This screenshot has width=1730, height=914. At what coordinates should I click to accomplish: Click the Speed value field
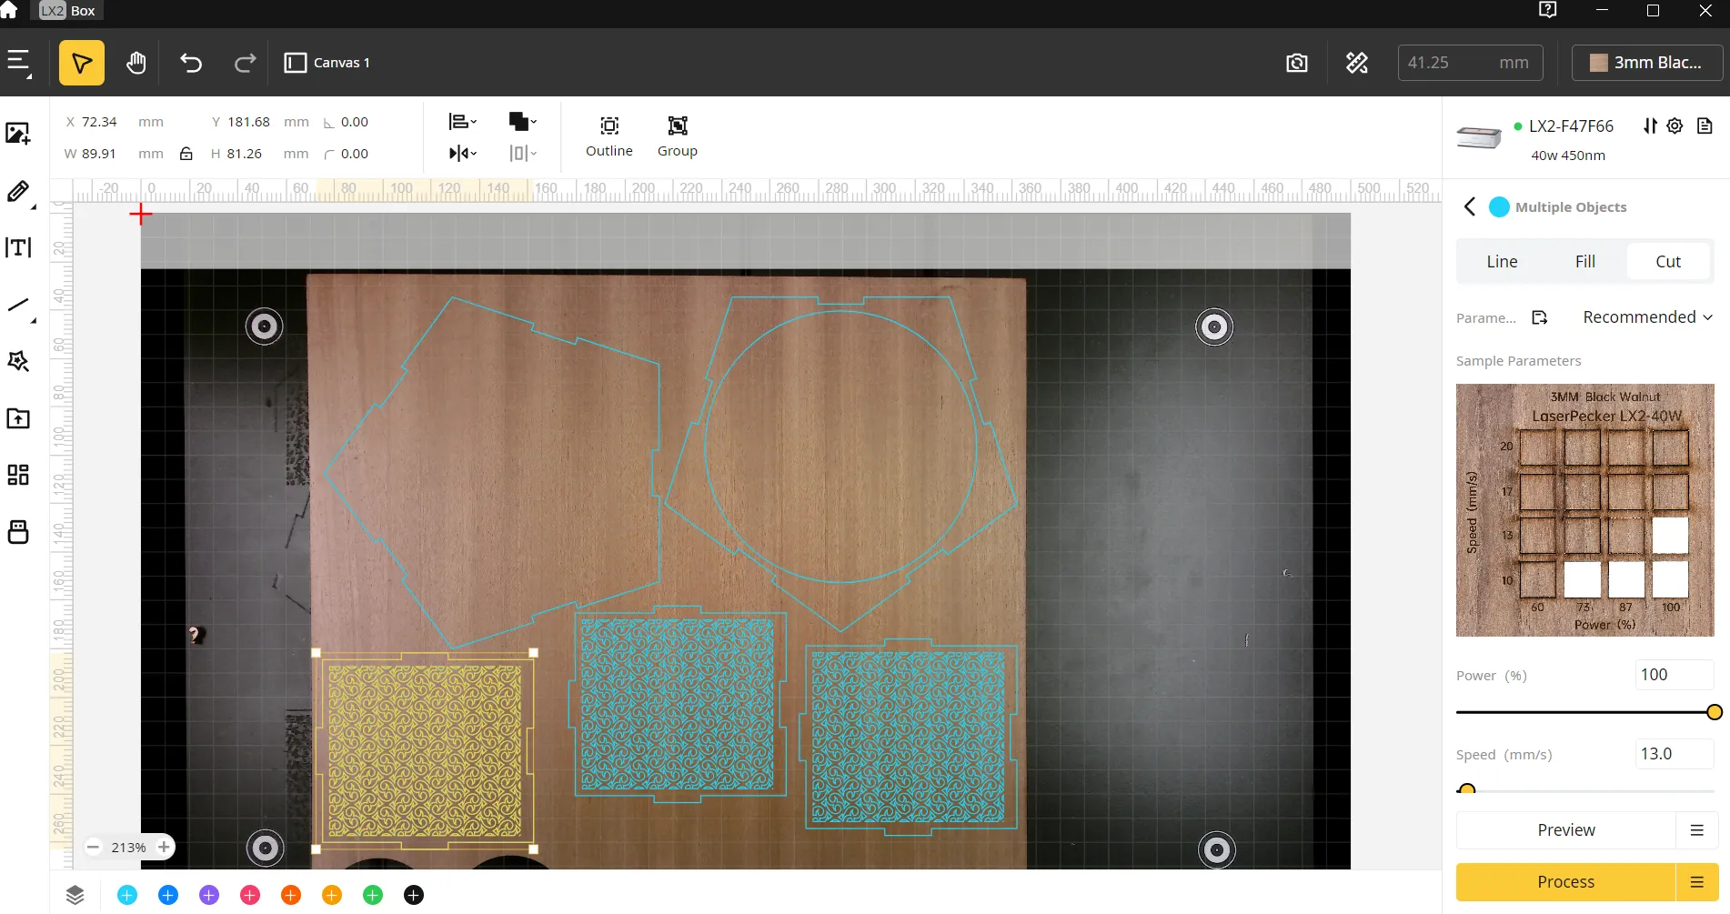point(1675,754)
